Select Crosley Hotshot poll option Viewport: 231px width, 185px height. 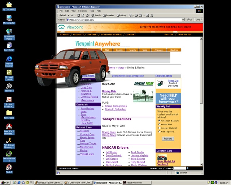(x=159, y=128)
